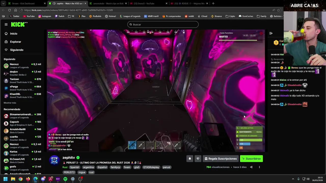Image resolution: width=326 pixels, height=183 pixels.
Task: Open the Twitter bookmark
Action: click(x=14, y=16)
